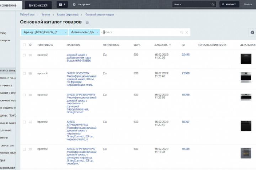Add page to favorites with star icon
Image resolution: width=256 pixels, height=170 pixels.
[87, 22]
